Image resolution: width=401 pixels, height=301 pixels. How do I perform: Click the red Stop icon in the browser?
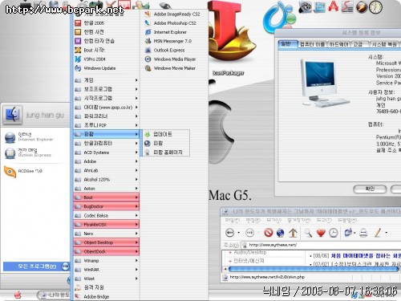[x=269, y=233]
